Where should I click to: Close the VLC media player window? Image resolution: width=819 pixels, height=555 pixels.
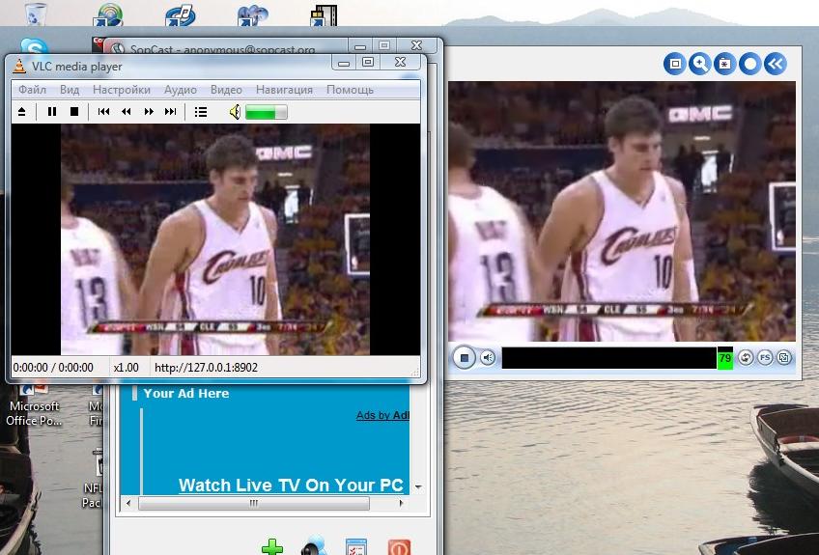[400, 62]
